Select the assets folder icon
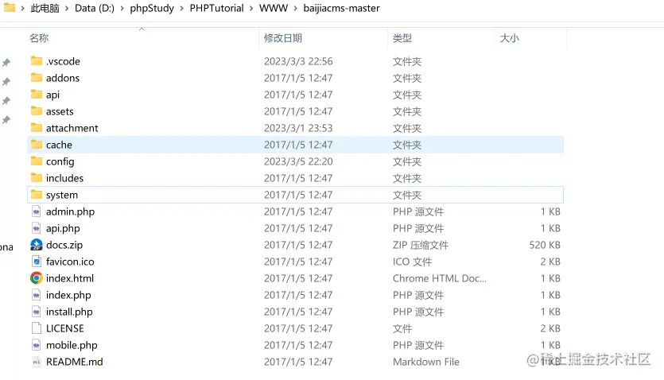Image resolution: width=664 pixels, height=380 pixels. pos(37,111)
